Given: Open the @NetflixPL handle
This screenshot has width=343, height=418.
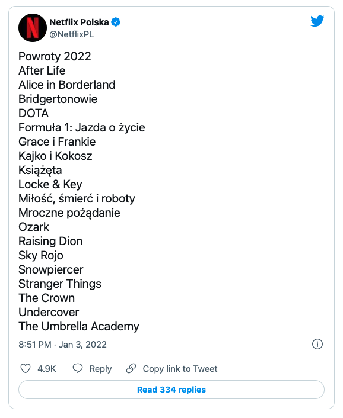Looking at the screenshot, I should (x=72, y=34).
